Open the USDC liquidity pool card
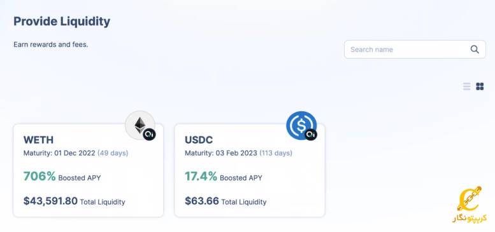The width and height of the screenshot is (495, 232). click(x=250, y=170)
